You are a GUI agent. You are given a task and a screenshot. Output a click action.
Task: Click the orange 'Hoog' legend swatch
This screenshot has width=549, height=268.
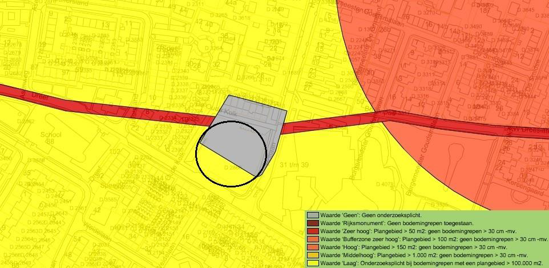[313, 247]
